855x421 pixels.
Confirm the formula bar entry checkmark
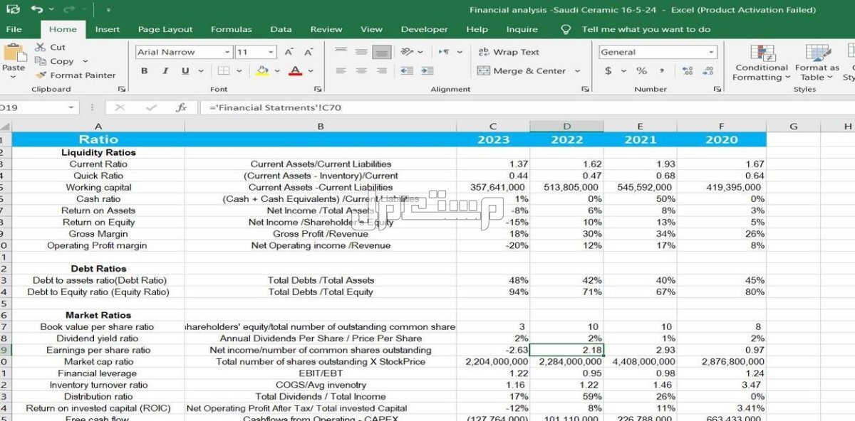click(151, 107)
